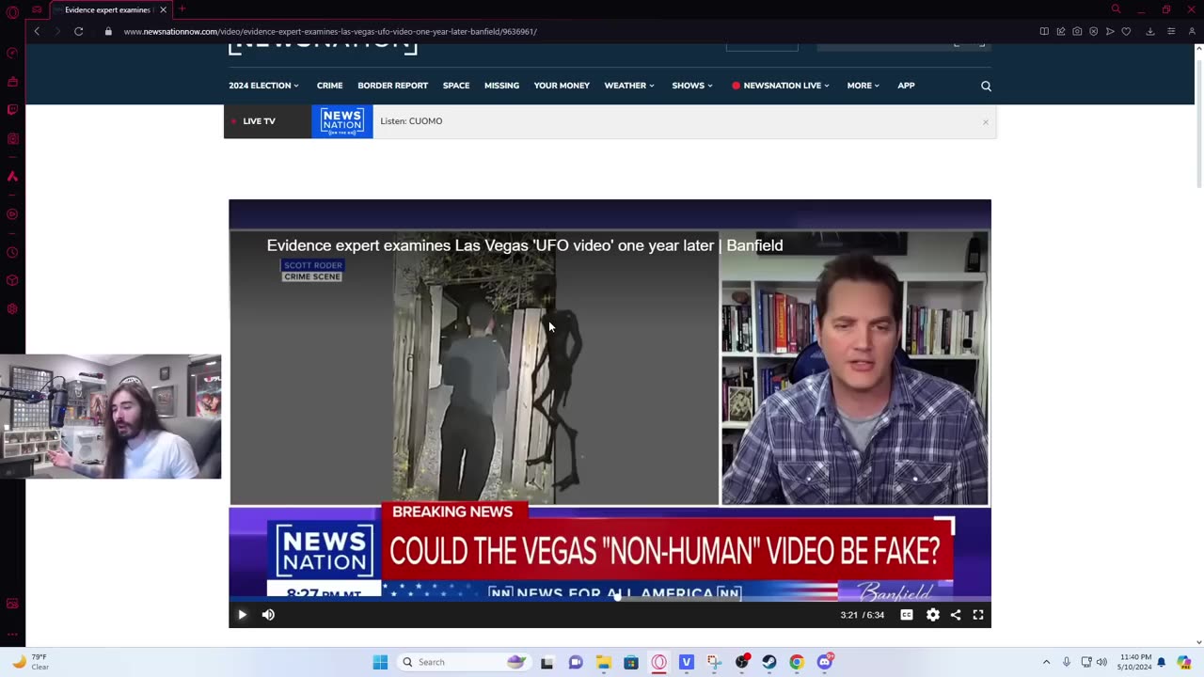Expand the 2024 Election menu

[x=263, y=86]
